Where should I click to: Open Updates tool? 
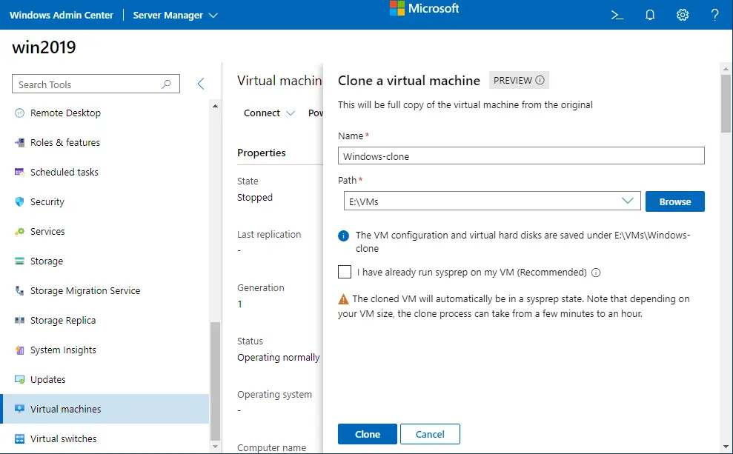click(x=105, y=379)
